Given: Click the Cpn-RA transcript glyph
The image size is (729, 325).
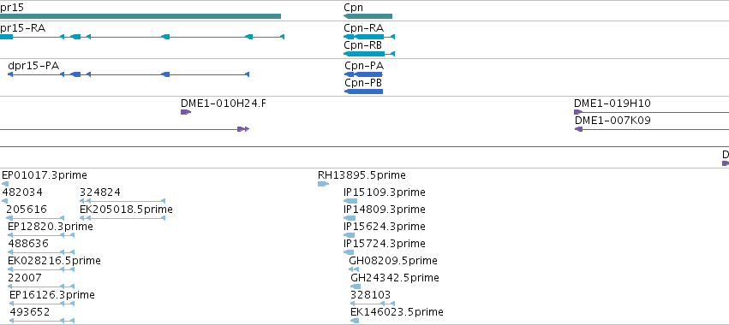Looking at the screenshot, I should (x=369, y=37).
